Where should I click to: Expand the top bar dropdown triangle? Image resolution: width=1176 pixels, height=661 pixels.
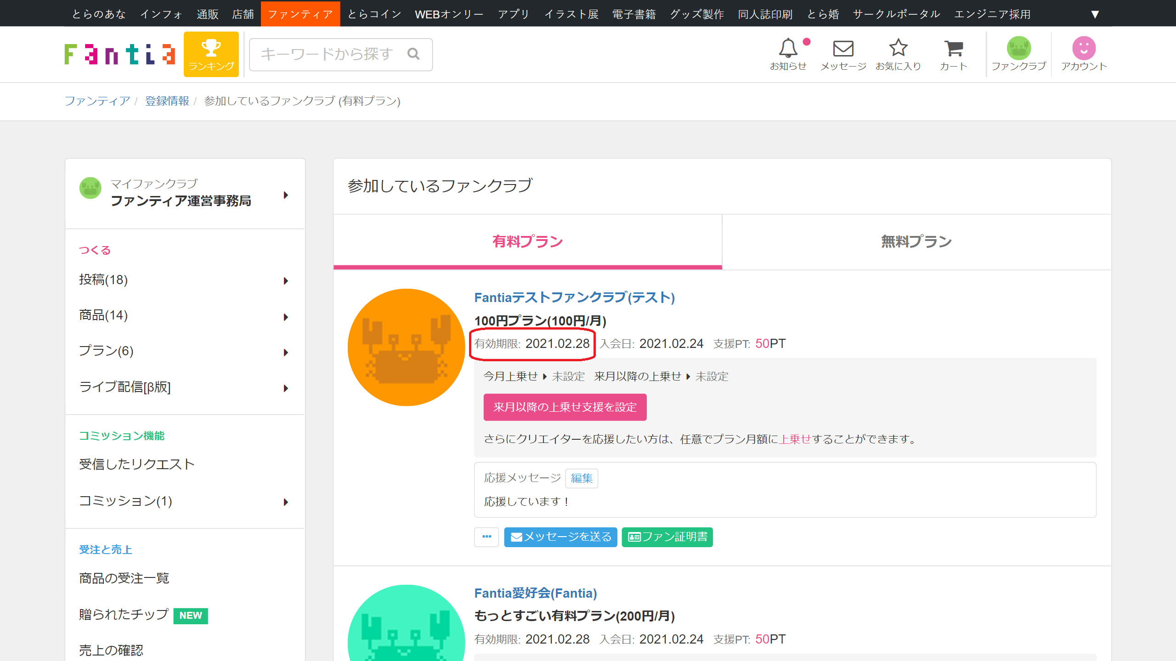point(1095,14)
